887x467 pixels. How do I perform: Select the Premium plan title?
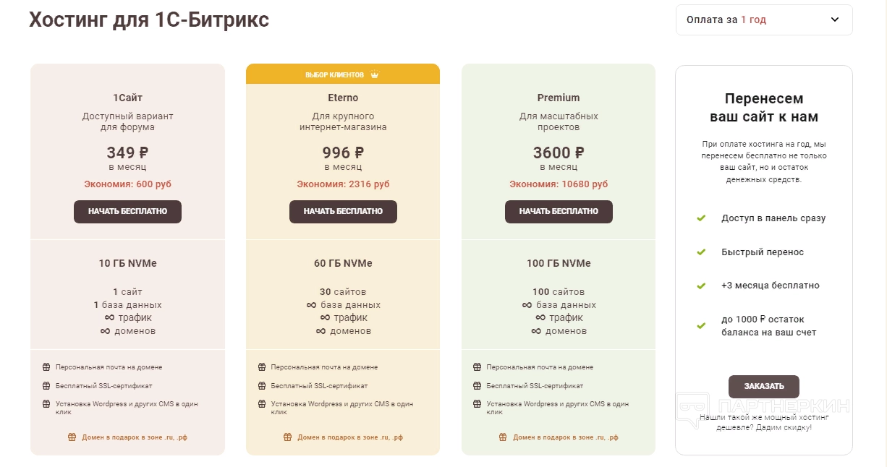tap(559, 98)
